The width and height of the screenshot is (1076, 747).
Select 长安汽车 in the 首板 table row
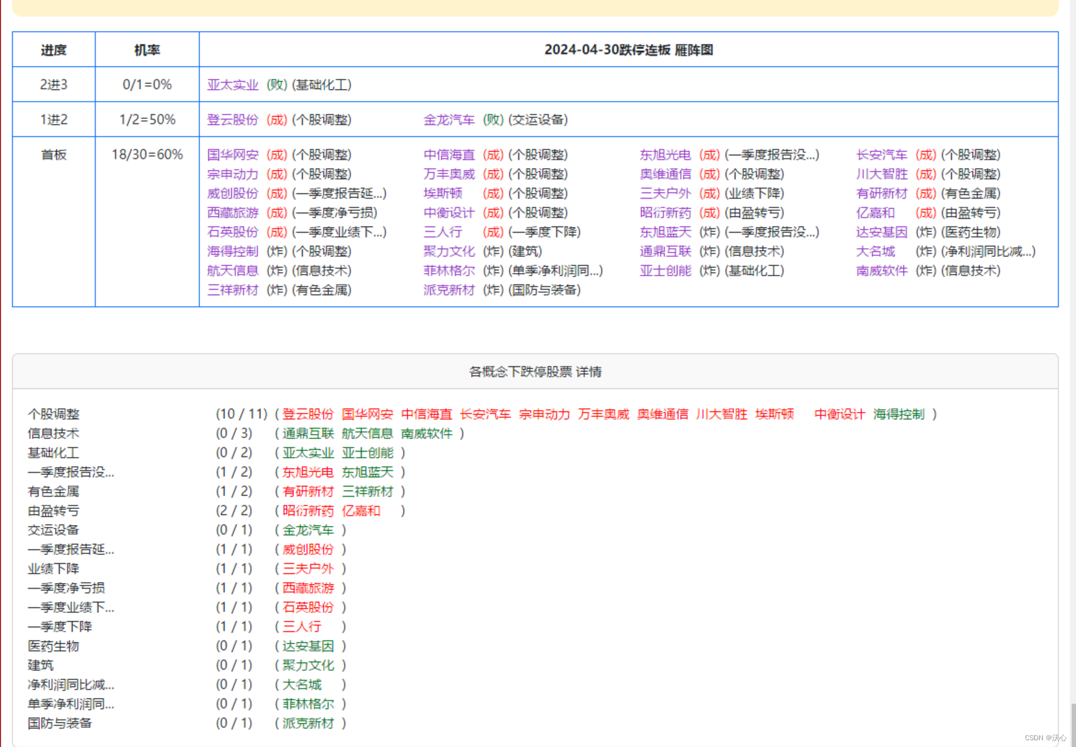[882, 155]
